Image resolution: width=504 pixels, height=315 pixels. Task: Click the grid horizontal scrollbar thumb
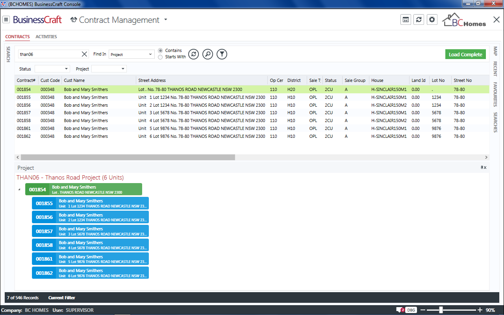click(128, 157)
